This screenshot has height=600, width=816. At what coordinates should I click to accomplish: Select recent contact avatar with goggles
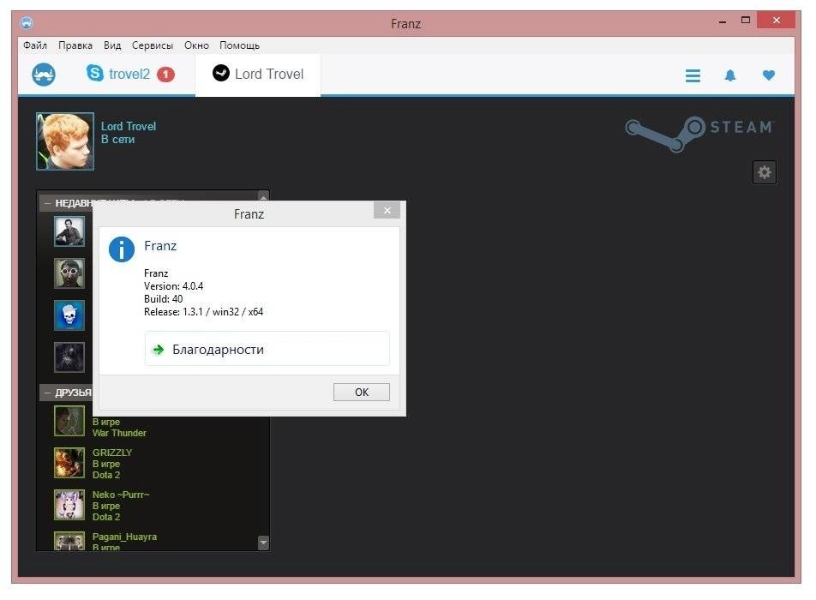click(69, 273)
